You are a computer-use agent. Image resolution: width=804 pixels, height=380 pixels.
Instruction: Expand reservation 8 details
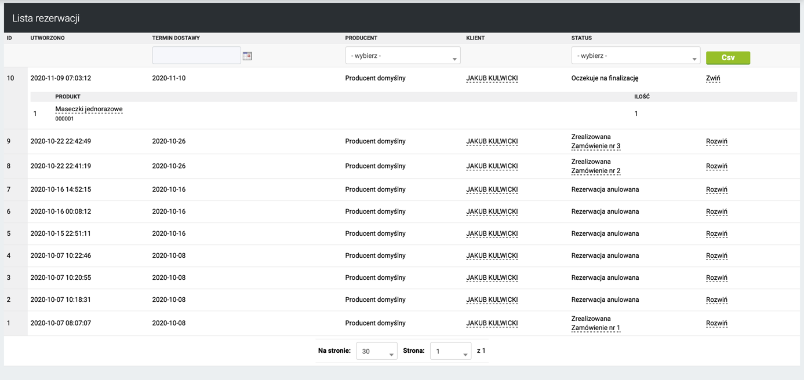coord(716,166)
